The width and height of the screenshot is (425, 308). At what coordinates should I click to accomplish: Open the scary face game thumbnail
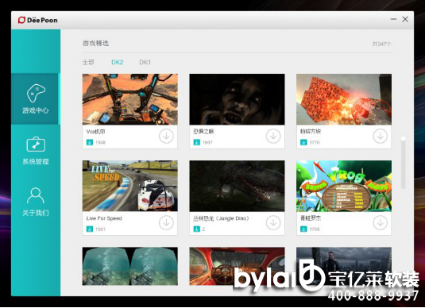(238, 99)
